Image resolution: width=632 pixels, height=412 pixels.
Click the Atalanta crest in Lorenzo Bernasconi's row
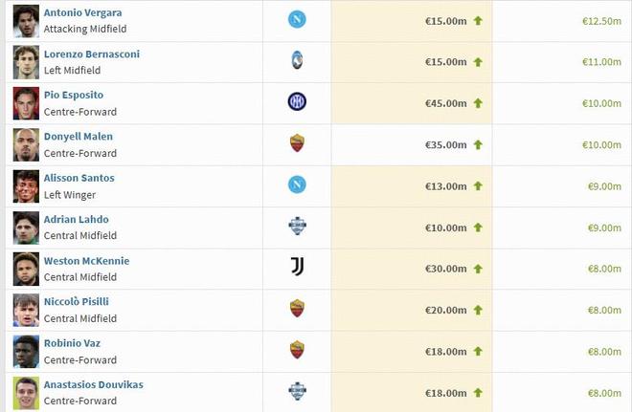click(x=297, y=61)
